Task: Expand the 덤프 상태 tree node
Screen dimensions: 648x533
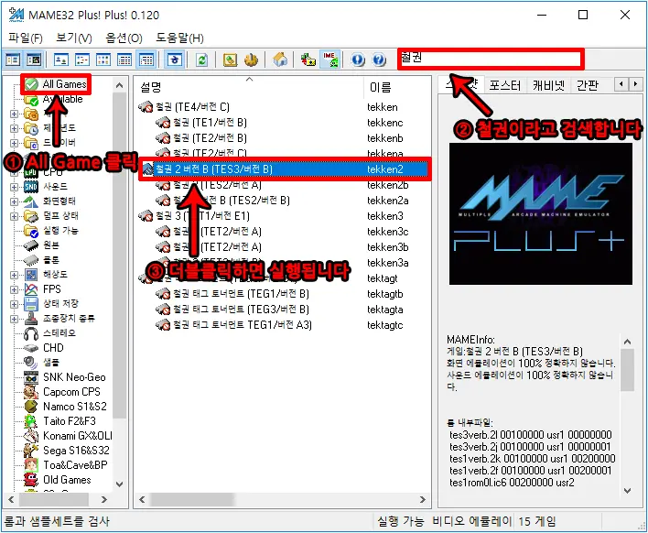Action: pyautogui.click(x=14, y=216)
